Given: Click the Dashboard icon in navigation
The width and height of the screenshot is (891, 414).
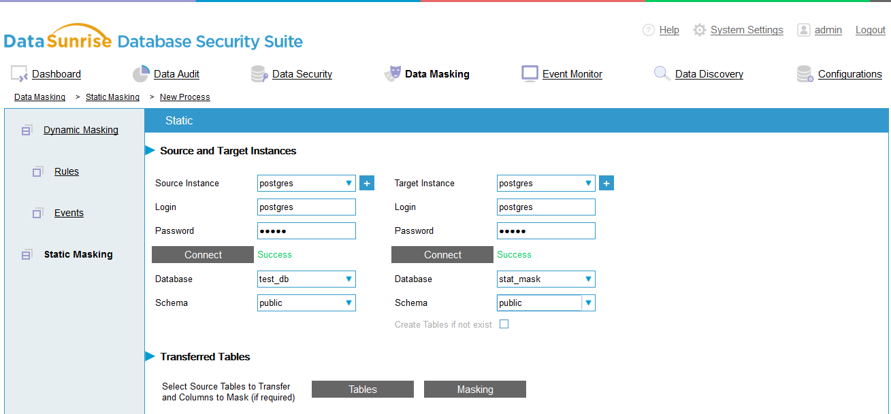Looking at the screenshot, I should [19, 74].
